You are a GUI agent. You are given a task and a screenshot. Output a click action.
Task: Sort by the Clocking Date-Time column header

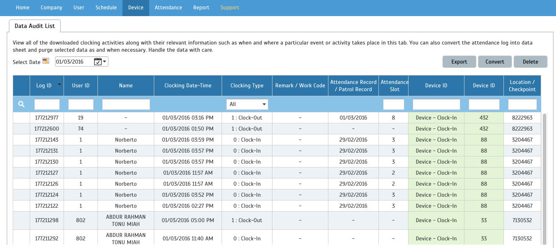click(x=188, y=86)
